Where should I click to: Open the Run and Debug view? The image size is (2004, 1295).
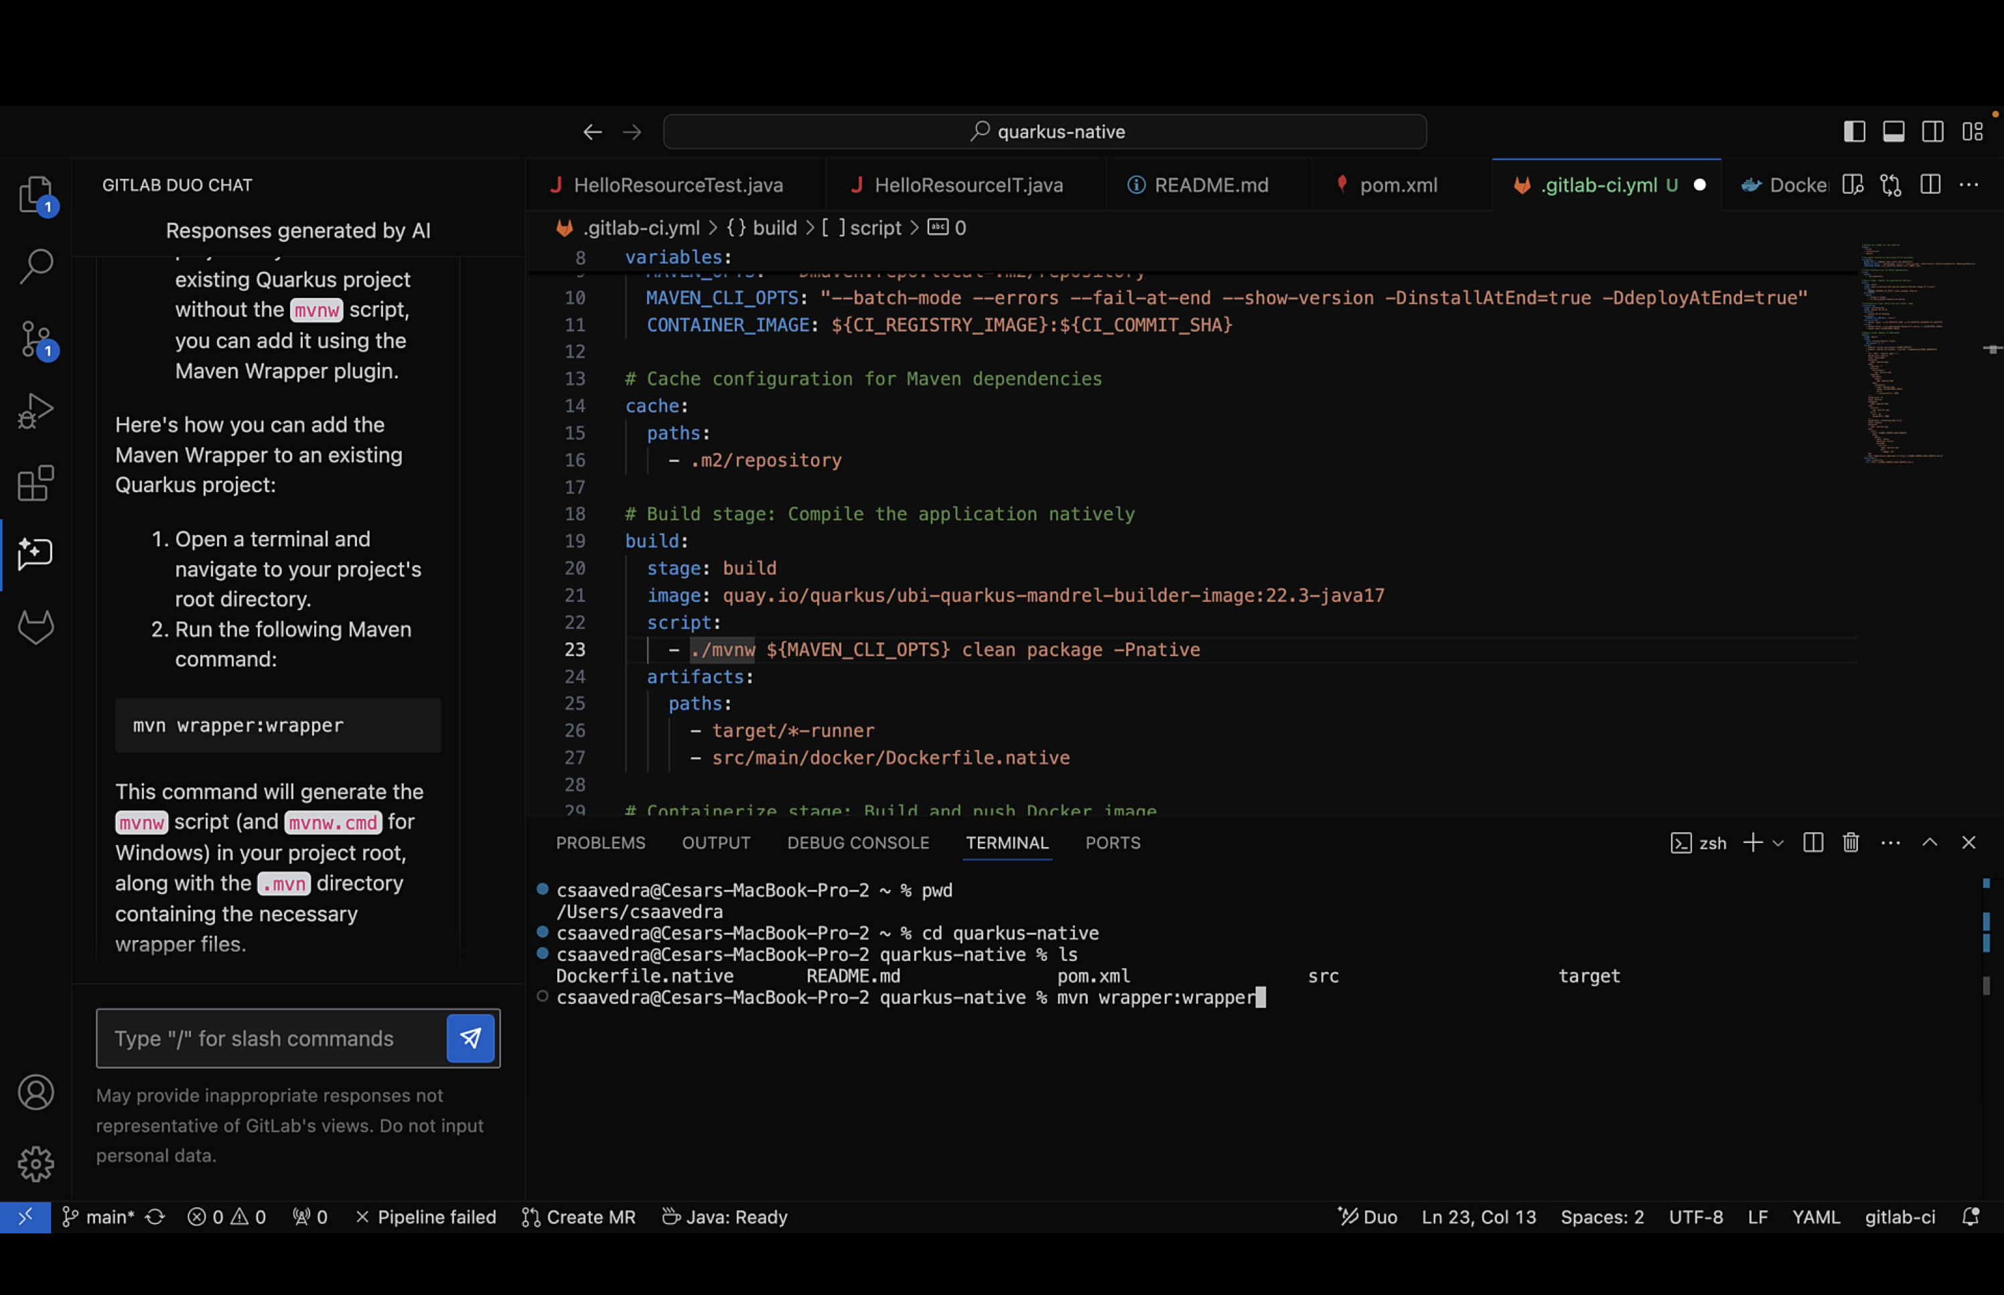pos(35,411)
